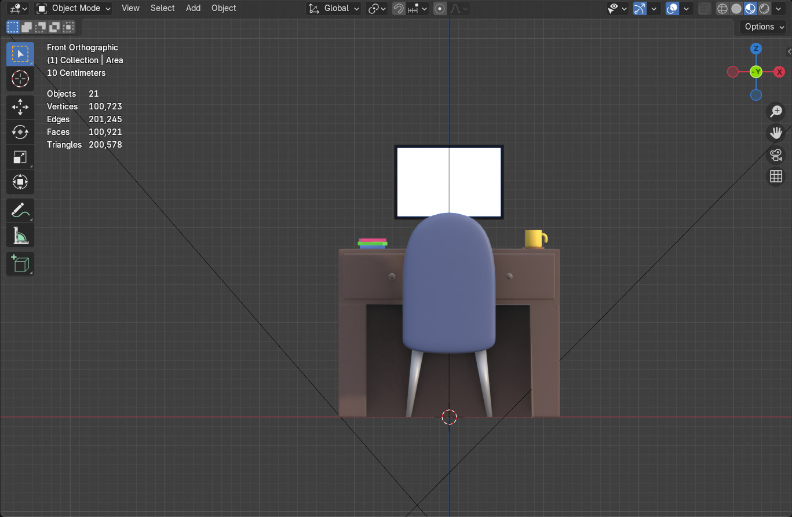The height and width of the screenshot is (517, 792).
Task: Click the red X axis on gizmo
Action: 779,72
